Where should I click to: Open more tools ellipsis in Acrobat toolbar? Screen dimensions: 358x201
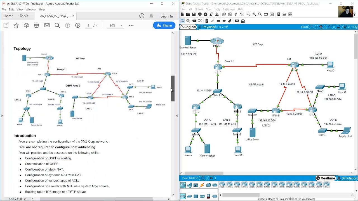[x=131, y=25]
